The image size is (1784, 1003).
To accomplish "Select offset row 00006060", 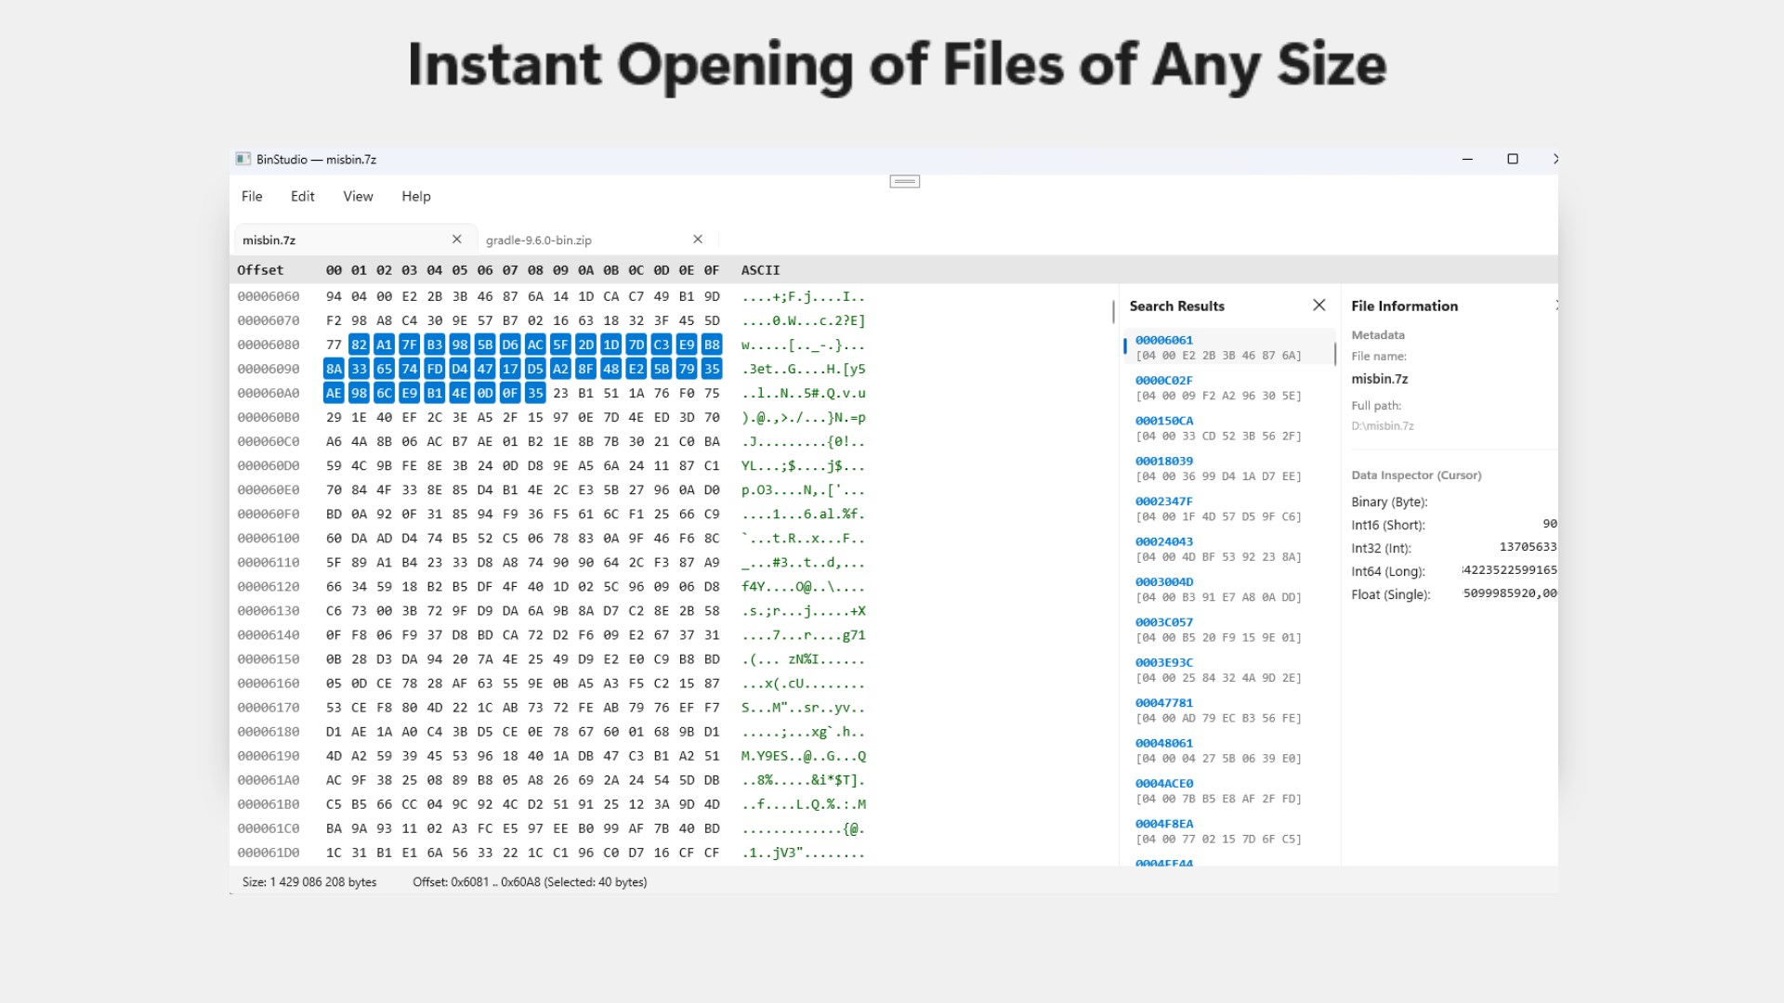I will point(269,296).
